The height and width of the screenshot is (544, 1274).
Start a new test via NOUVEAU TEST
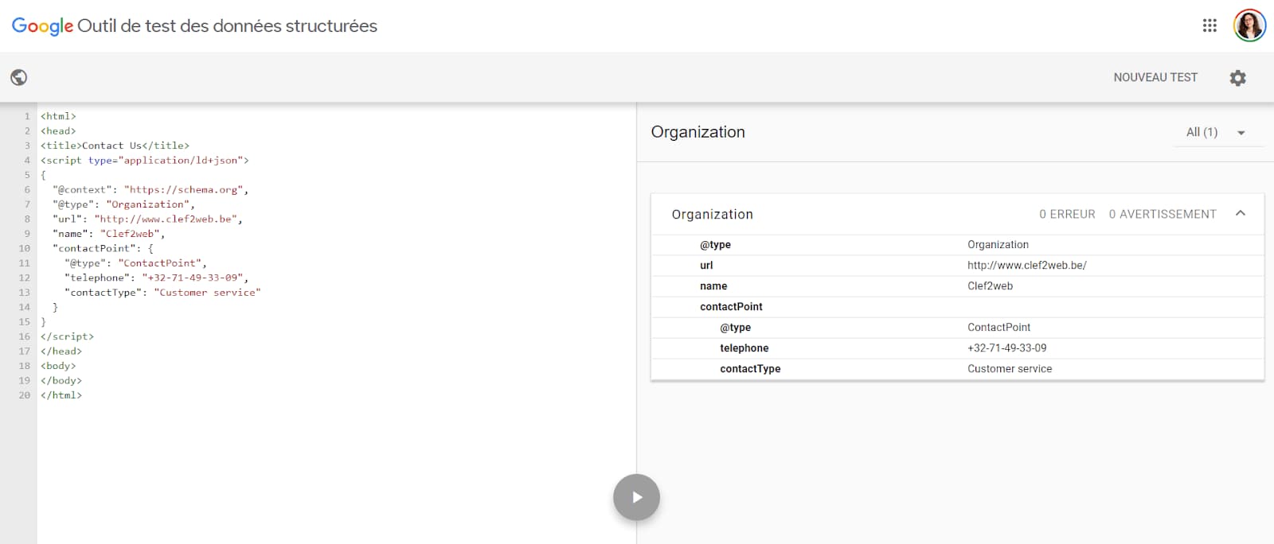pos(1155,77)
